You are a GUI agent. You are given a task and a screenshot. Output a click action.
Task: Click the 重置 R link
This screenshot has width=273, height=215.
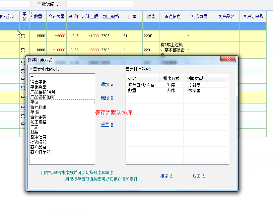click(107, 125)
